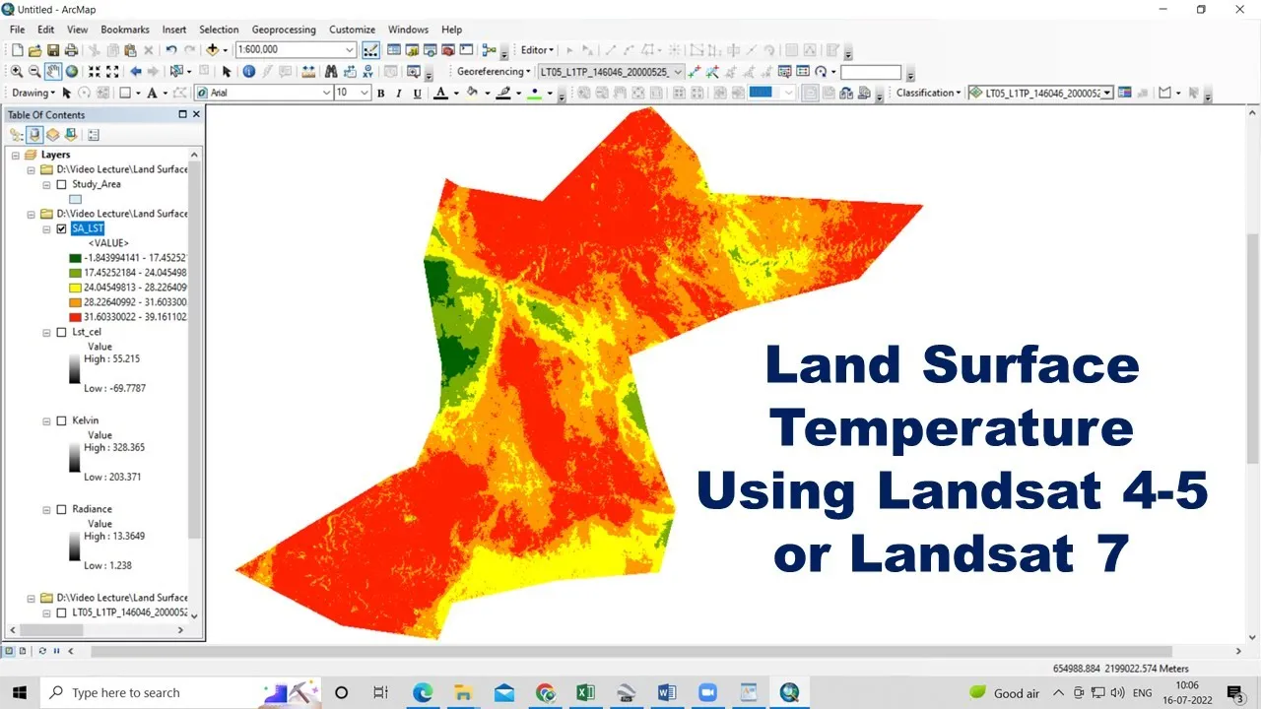1261x709 pixels.
Task: Open the Find binoculars tool
Action: point(331,71)
